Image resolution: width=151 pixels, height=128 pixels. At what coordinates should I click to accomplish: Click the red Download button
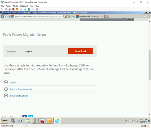pyautogui.click(x=80, y=51)
